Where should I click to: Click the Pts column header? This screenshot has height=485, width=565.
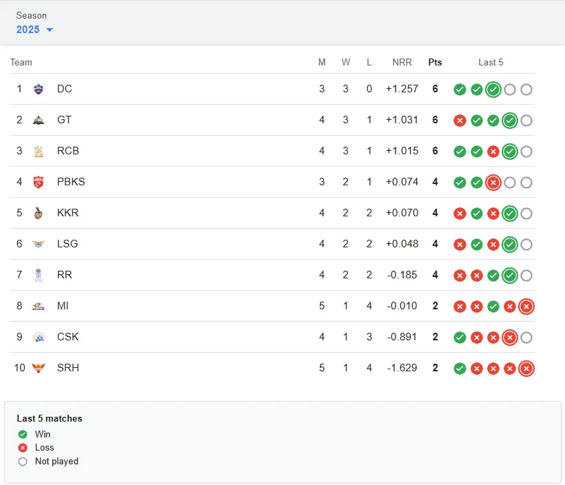(x=435, y=62)
